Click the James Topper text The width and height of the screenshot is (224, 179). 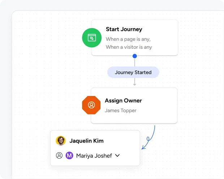(121, 110)
